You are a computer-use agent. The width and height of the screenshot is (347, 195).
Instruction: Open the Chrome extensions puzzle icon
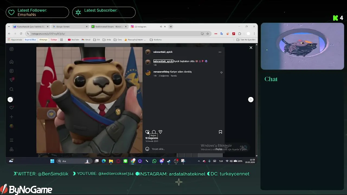pyautogui.click(x=240, y=34)
